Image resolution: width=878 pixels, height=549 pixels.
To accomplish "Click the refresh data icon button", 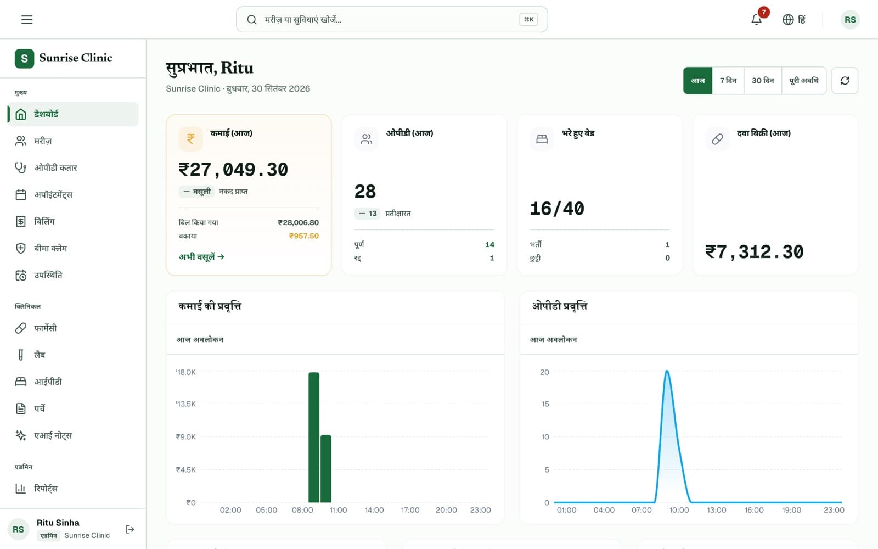I will 845,81.
